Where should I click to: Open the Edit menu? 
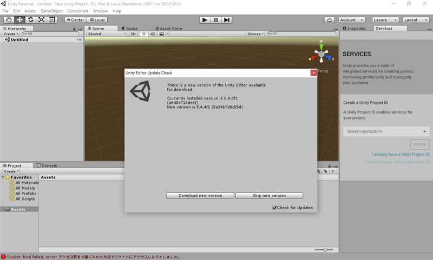pyautogui.click(x=17, y=11)
